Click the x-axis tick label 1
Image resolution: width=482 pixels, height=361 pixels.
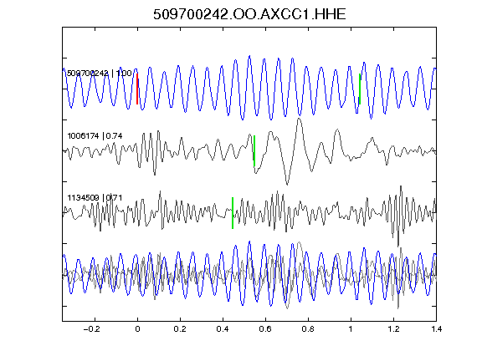coord(351,329)
